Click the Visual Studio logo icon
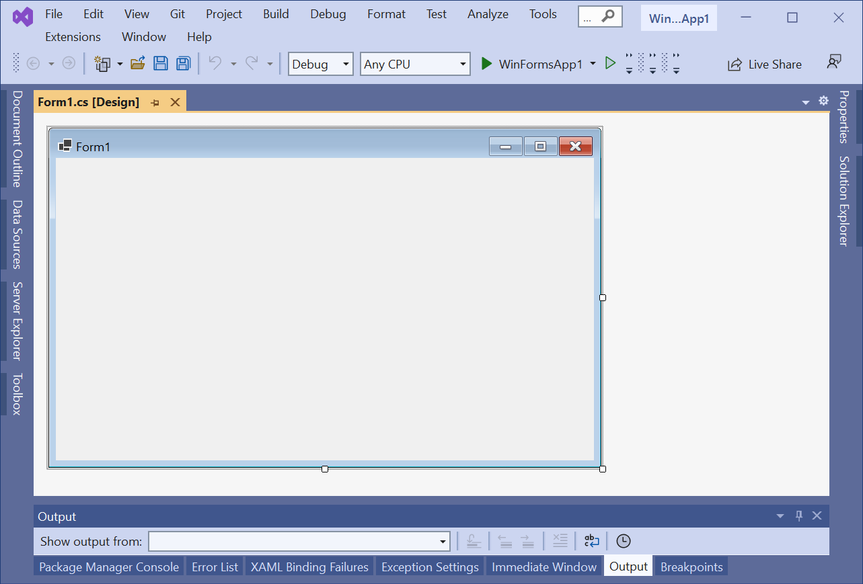The image size is (863, 584). click(23, 16)
